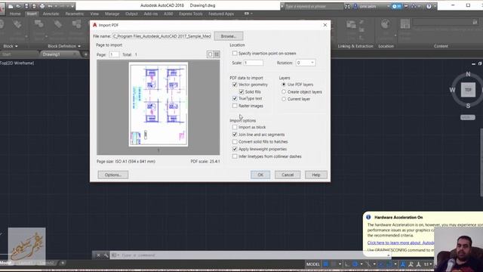Click the A360 triangle icon in title bar

414,6
